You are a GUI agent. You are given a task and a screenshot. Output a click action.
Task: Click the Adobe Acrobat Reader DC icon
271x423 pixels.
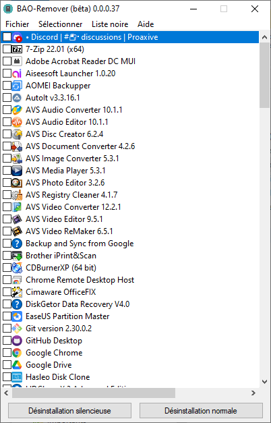17,61
